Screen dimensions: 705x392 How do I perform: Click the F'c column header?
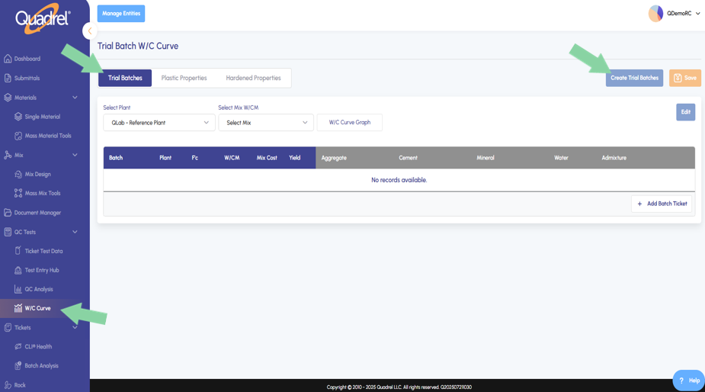point(194,158)
